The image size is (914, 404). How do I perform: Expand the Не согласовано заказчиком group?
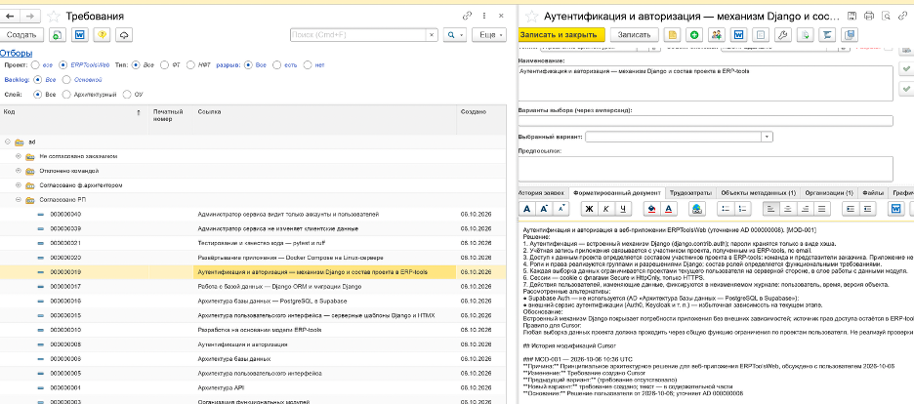tap(19, 156)
